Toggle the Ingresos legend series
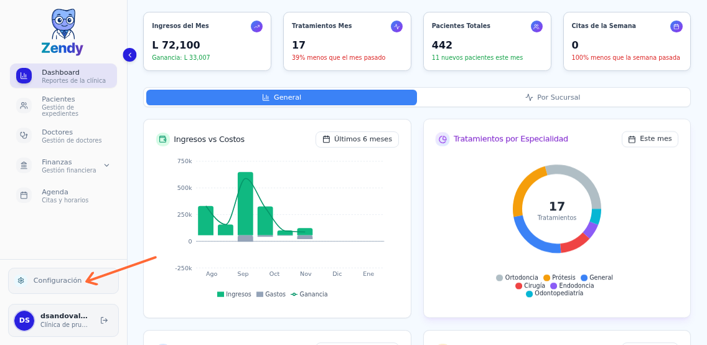Screen dimensions: 707x345 click(x=234, y=294)
